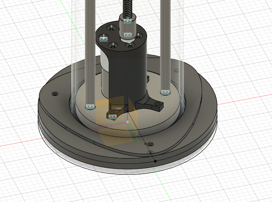Click the joint glyph below the top coupler

point(127,35)
